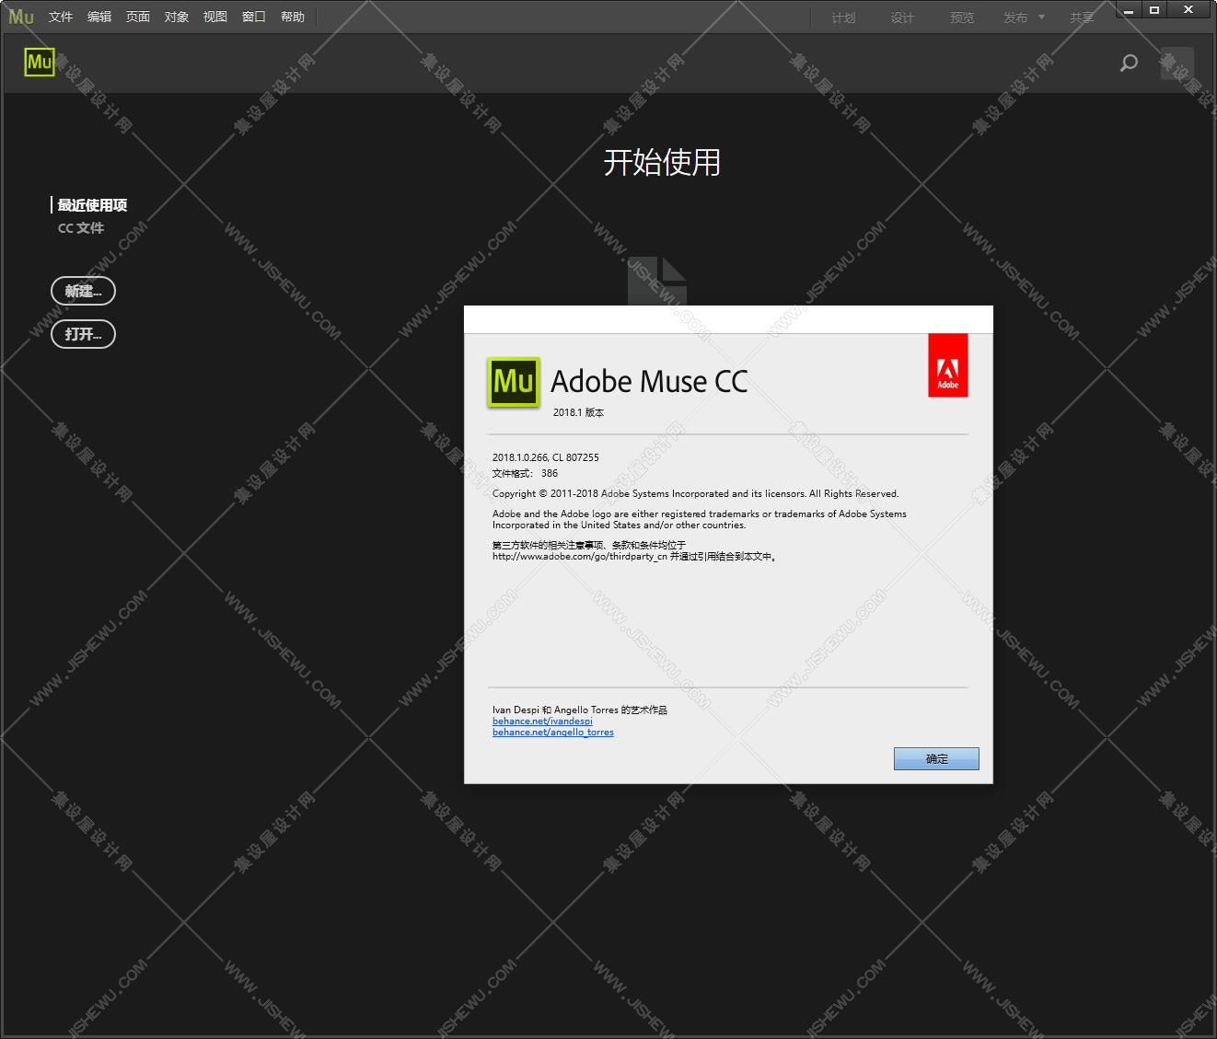1217x1039 pixels.
Task: Open the 视图 menu
Action: coord(215,17)
